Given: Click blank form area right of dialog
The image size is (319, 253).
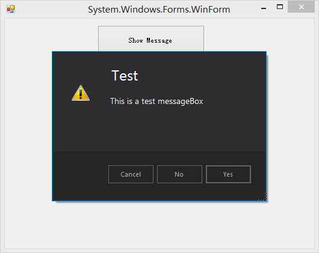Looking at the screenshot, I should click(x=291, y=126).
